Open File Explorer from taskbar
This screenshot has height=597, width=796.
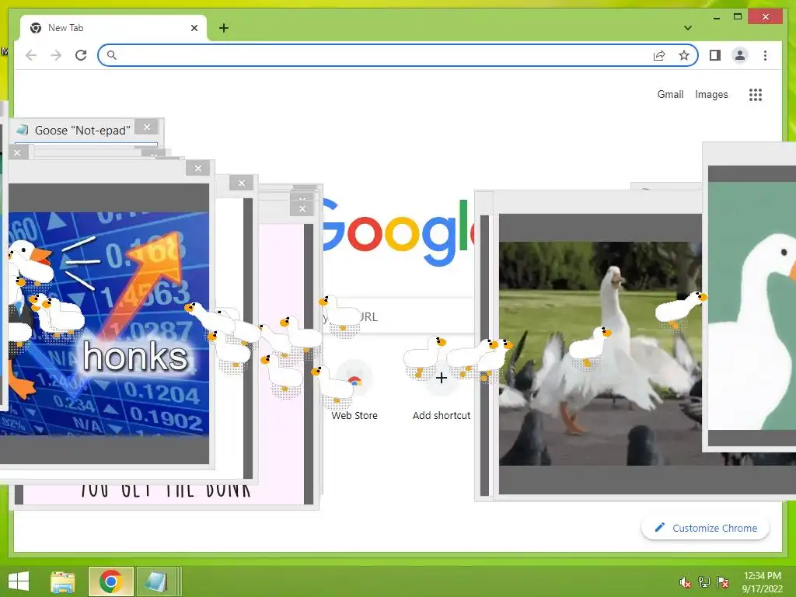pyautogui.click(x=63, y=581)
